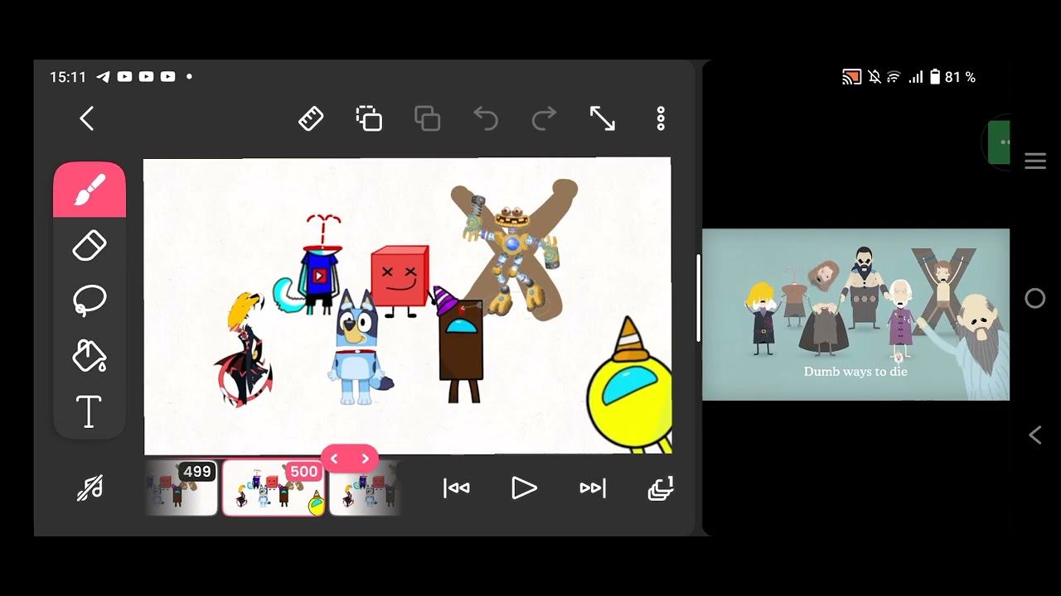Open the ruler tool
Viewport: 1061px width, 596px height.
311,118
